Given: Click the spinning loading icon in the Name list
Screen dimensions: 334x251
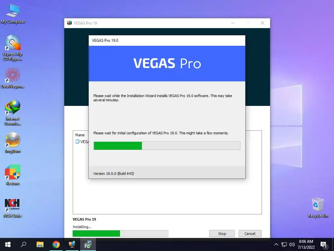Looking at the screenshot, I should tap(77, 142).
